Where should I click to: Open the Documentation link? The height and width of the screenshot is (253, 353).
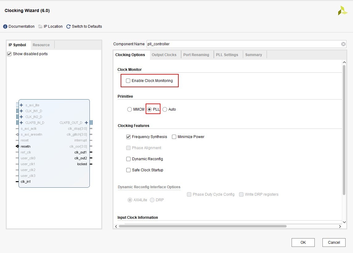[x=22, y=27]
